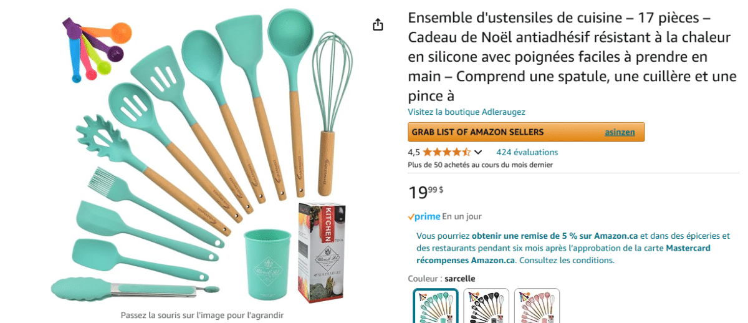This screenshot has width=748, height=323.
Task: Open the Visitez la boutique Adleraugez link
Action: tap(466, 112)
